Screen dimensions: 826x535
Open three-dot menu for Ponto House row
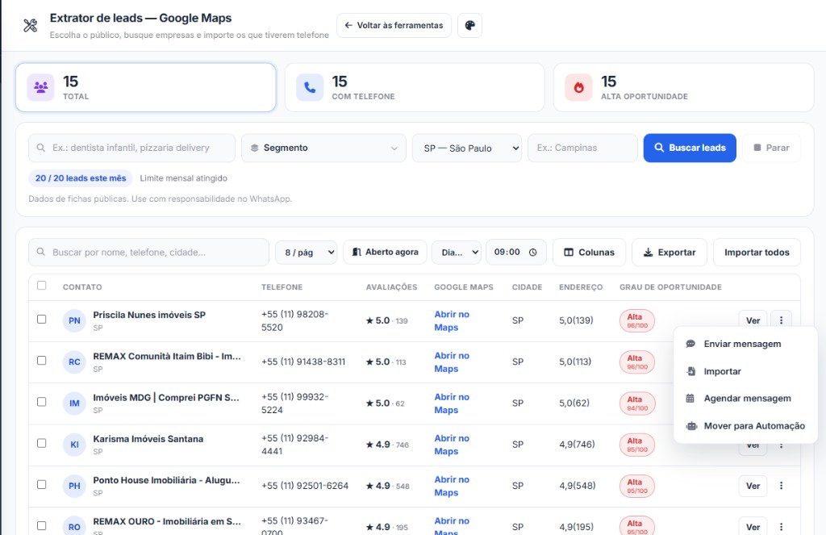point(781,486)
